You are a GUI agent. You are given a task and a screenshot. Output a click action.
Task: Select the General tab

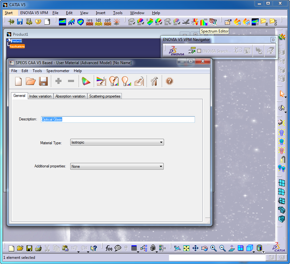[19, 96]
